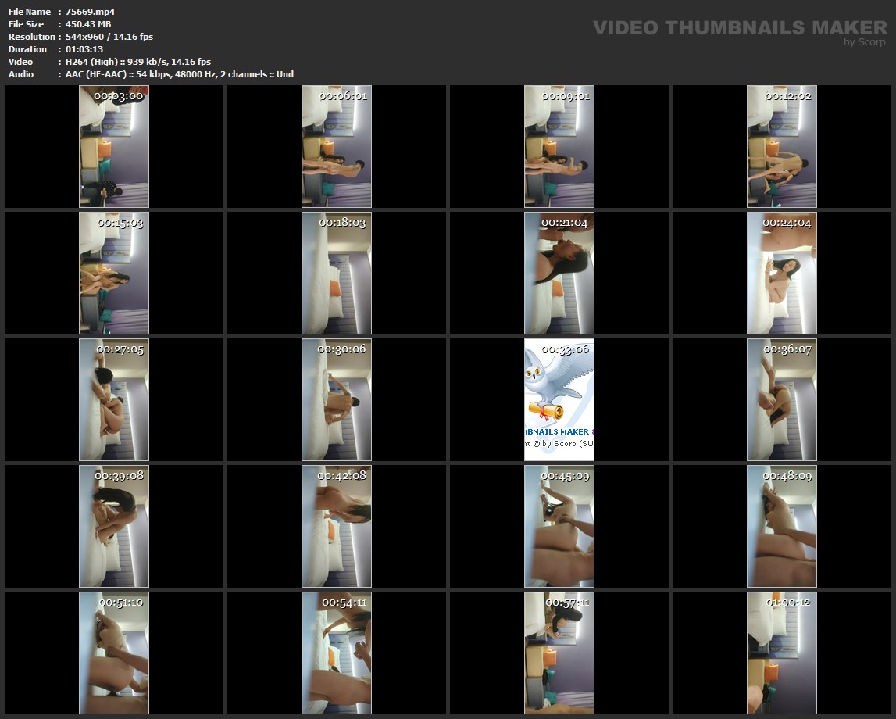Open the frame timestamped 00:51:10
Screen dimensions: 896x719
click(x=114, y=653)
